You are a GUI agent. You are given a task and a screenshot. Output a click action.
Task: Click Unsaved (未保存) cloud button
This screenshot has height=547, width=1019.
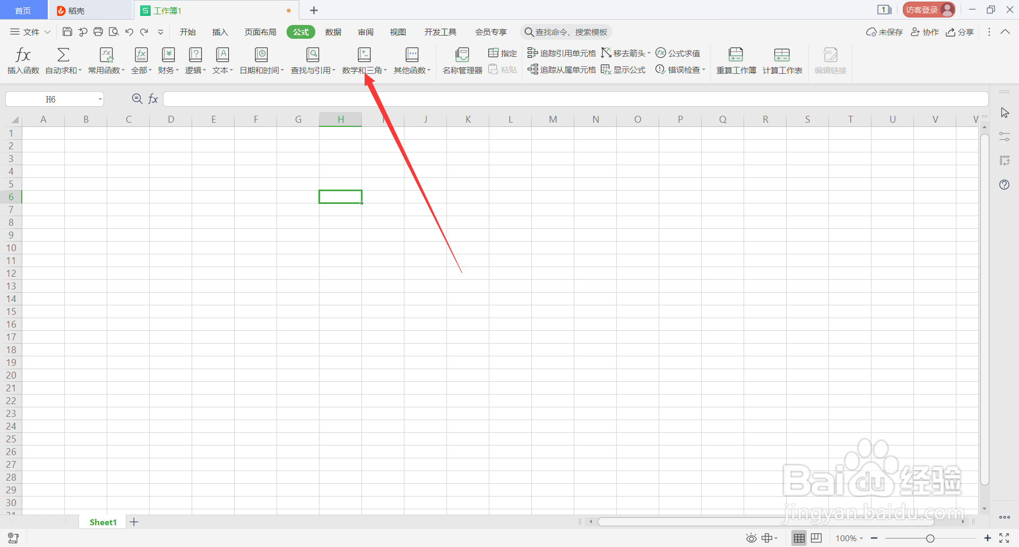tap(884, 32)
